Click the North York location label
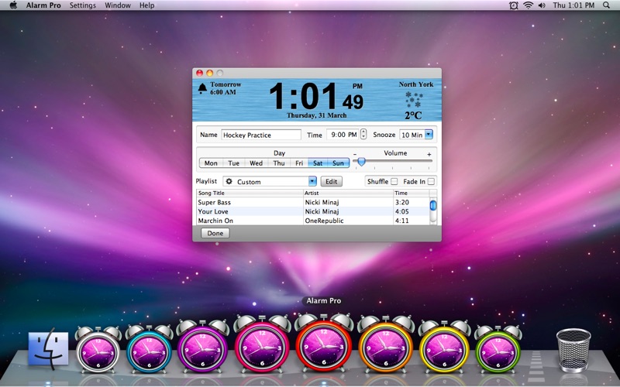The image size is (620, 387). pyautogui.click(x=416, y=84)
